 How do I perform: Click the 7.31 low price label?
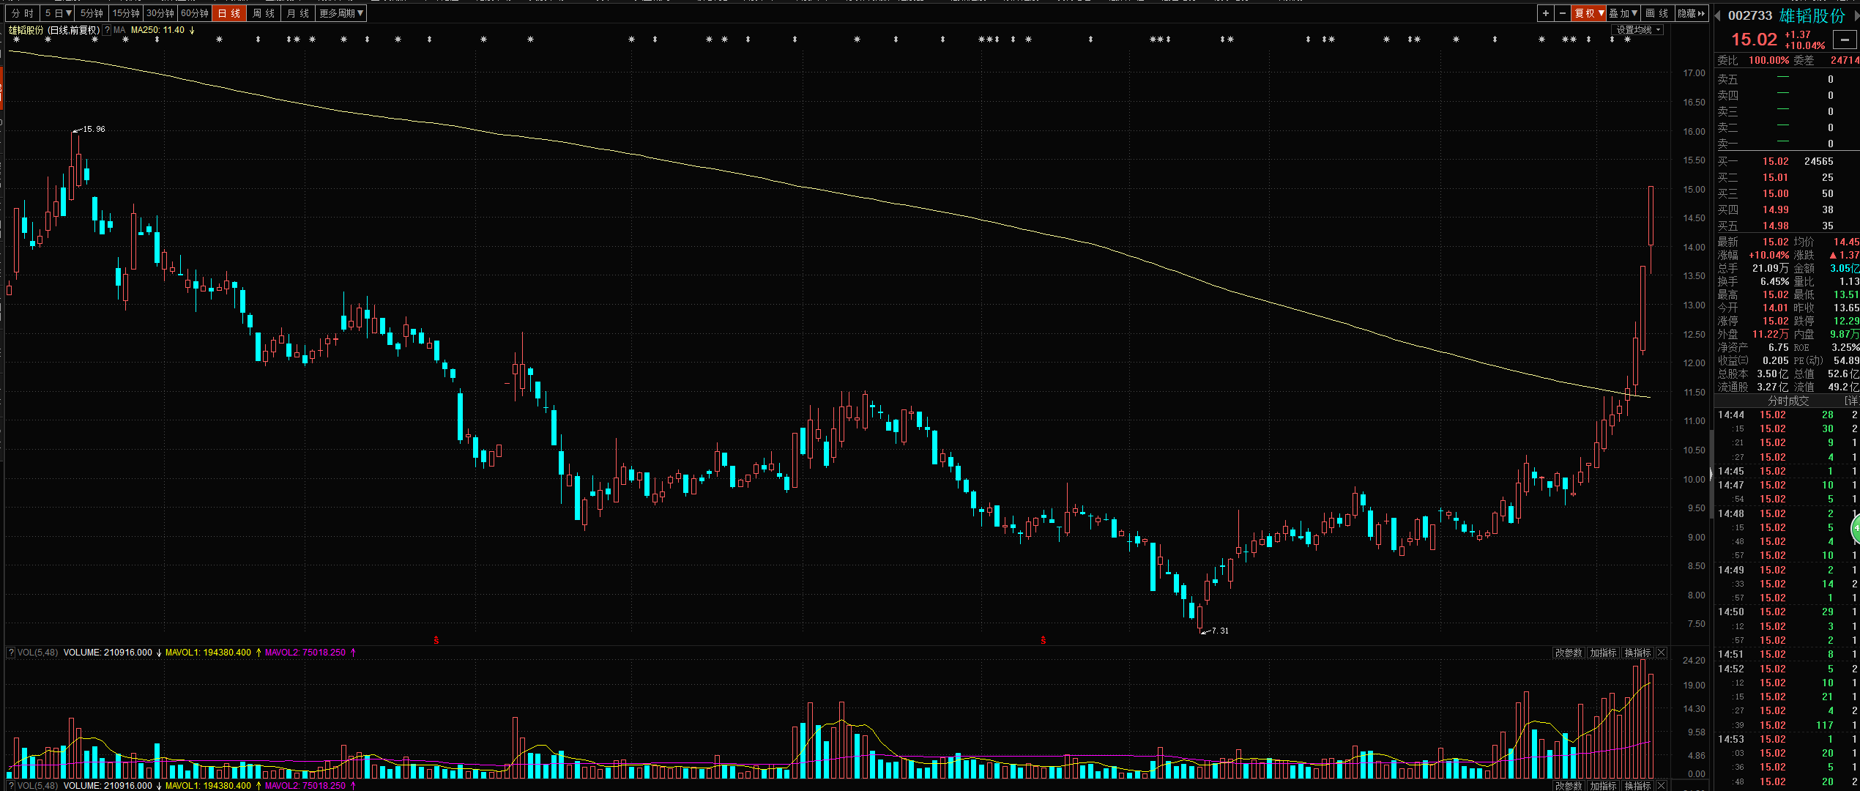point(1220,631)
